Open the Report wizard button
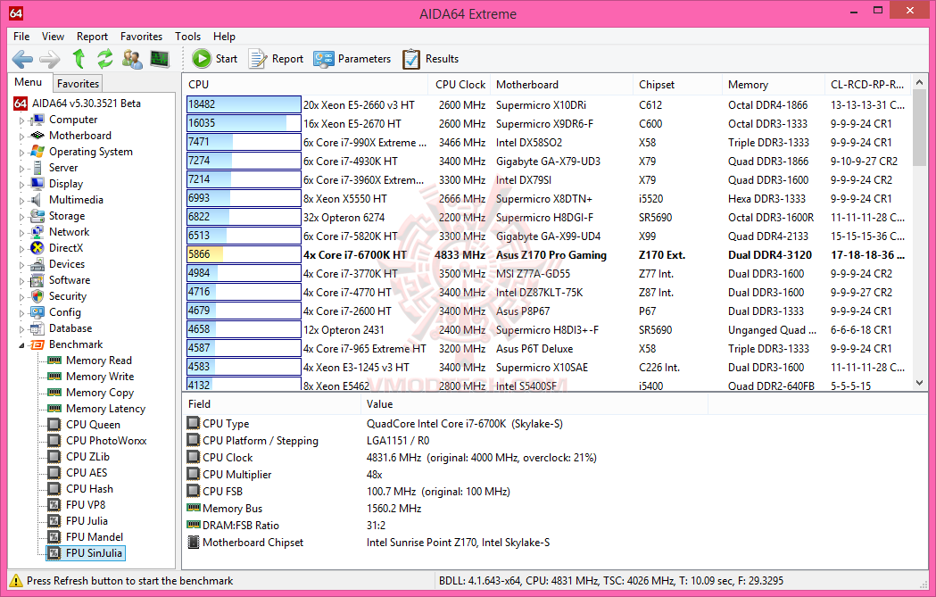The width and height of the screenshot is (936, 597). (x=276, y=59)
